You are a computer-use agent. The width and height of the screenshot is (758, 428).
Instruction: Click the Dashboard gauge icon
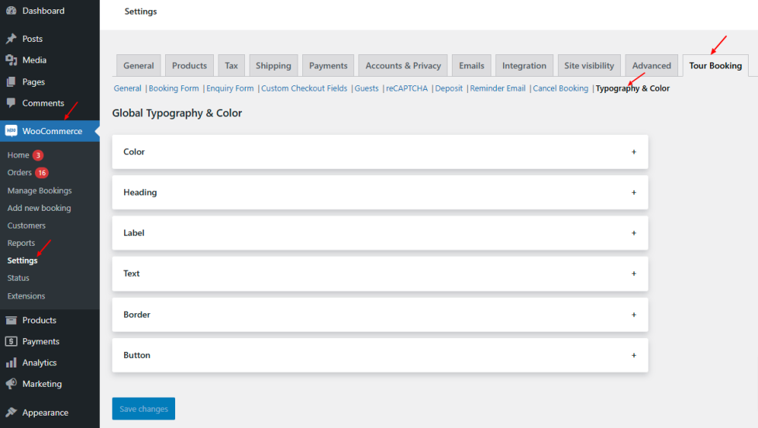tap(11, 11)
